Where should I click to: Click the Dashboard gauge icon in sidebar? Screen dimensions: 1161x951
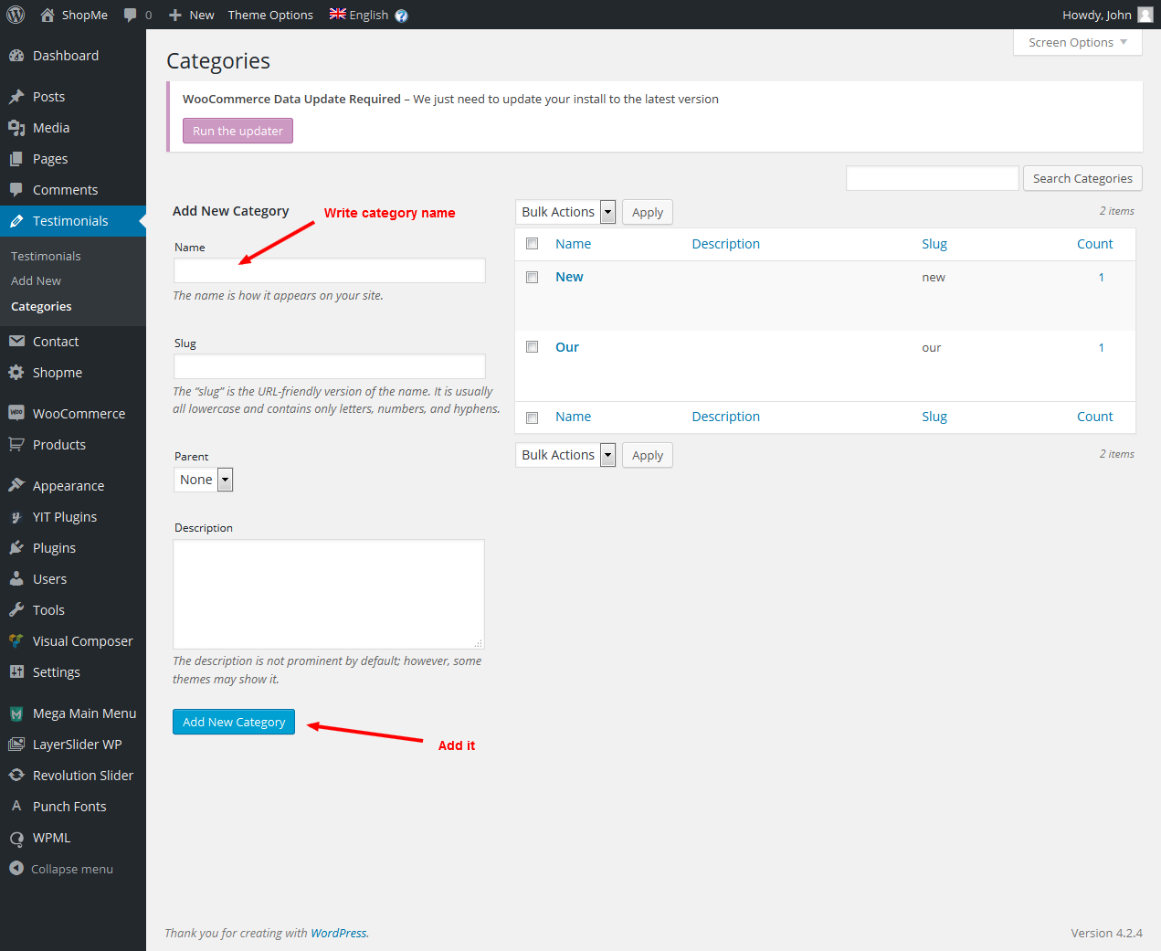coord(16,56)
